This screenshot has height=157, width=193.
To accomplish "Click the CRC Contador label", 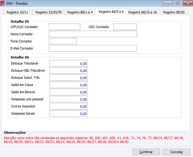I will pyautogui.click(x=99, y=27).
